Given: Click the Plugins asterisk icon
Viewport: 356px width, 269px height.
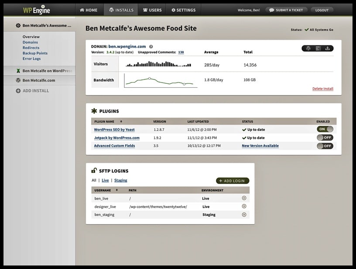Looking at the screenshot, I should (94, 111).
